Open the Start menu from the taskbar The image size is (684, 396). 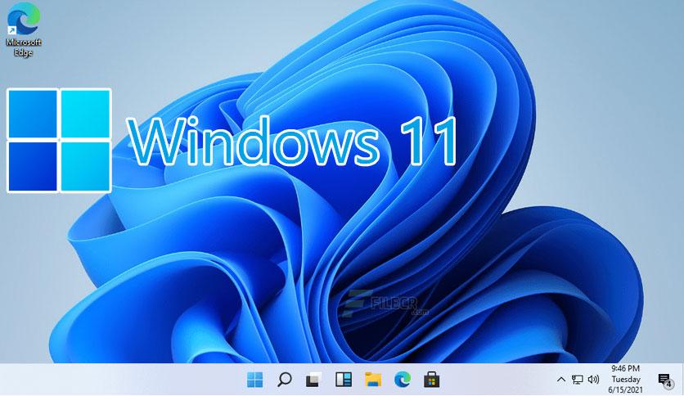[x=255, y=380]
